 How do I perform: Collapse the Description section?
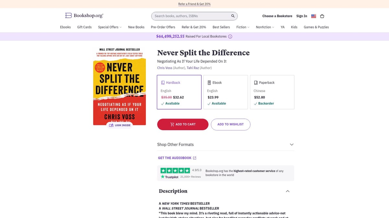[x=288, y=191]
